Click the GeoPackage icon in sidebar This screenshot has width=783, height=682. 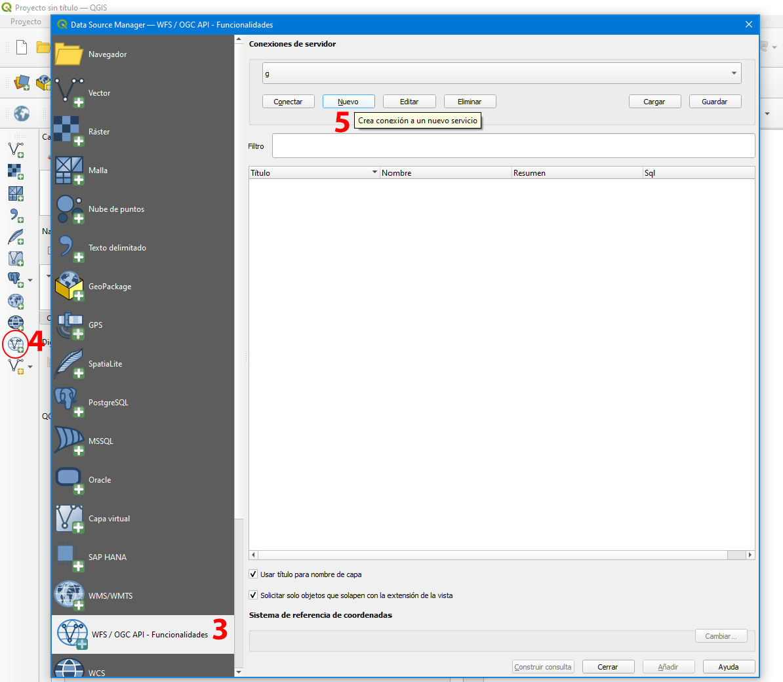[x=70, y=286]
